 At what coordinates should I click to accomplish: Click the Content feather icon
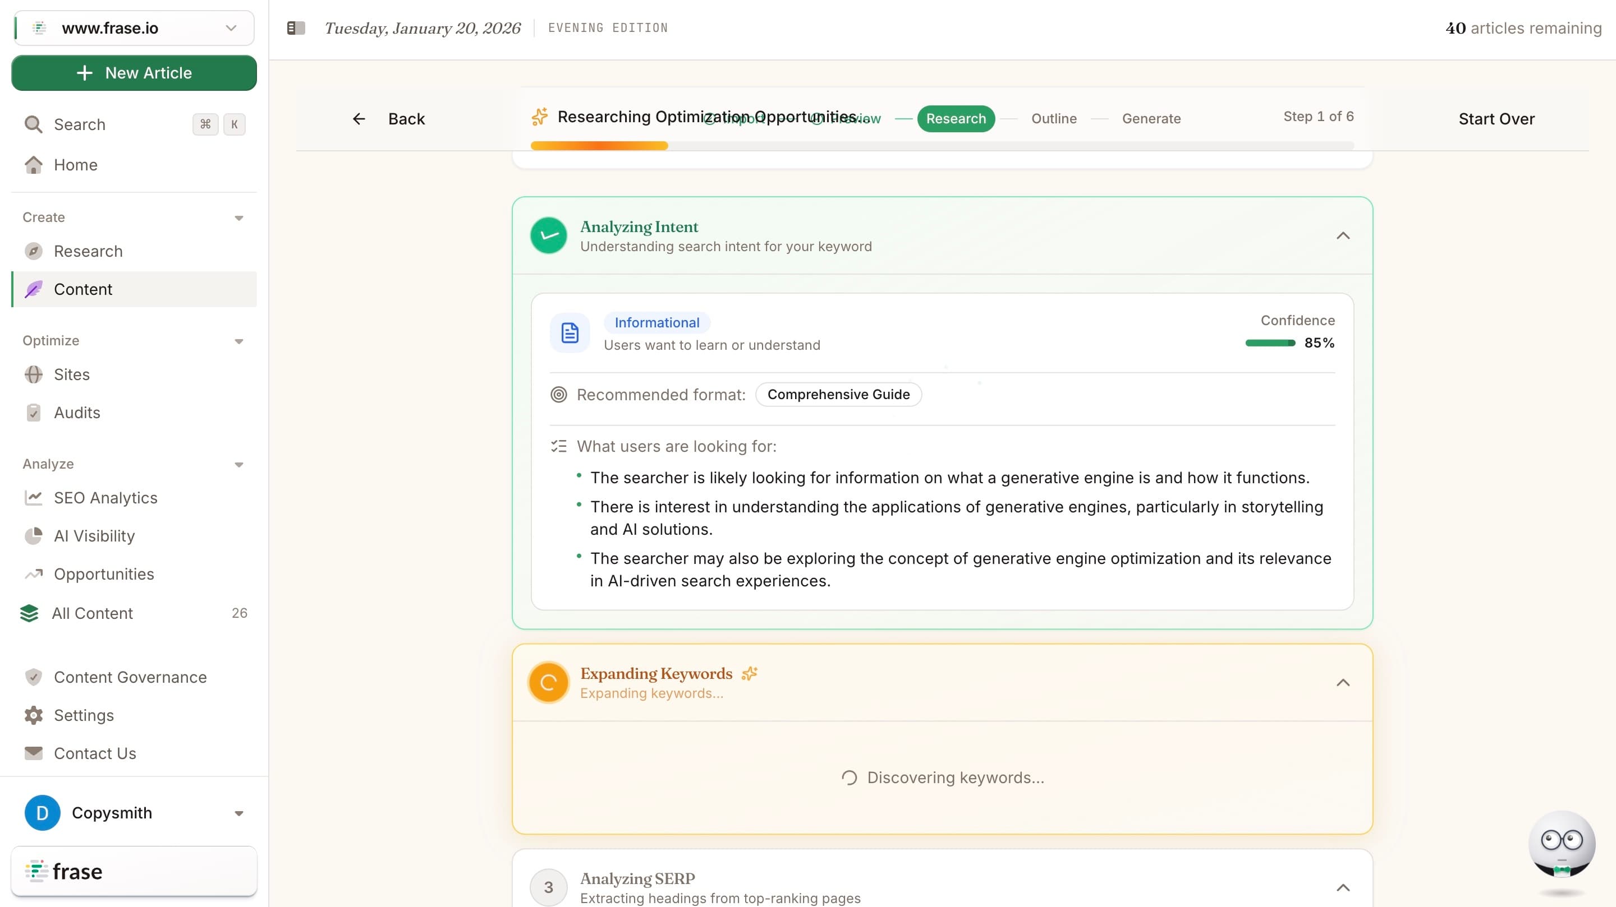pos(33,289)
